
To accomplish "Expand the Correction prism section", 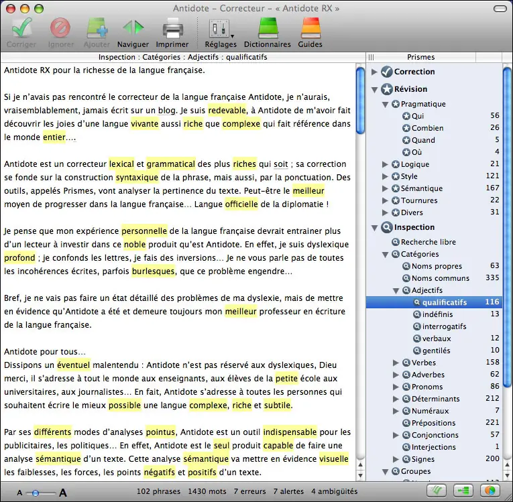I will click(374, 72).
